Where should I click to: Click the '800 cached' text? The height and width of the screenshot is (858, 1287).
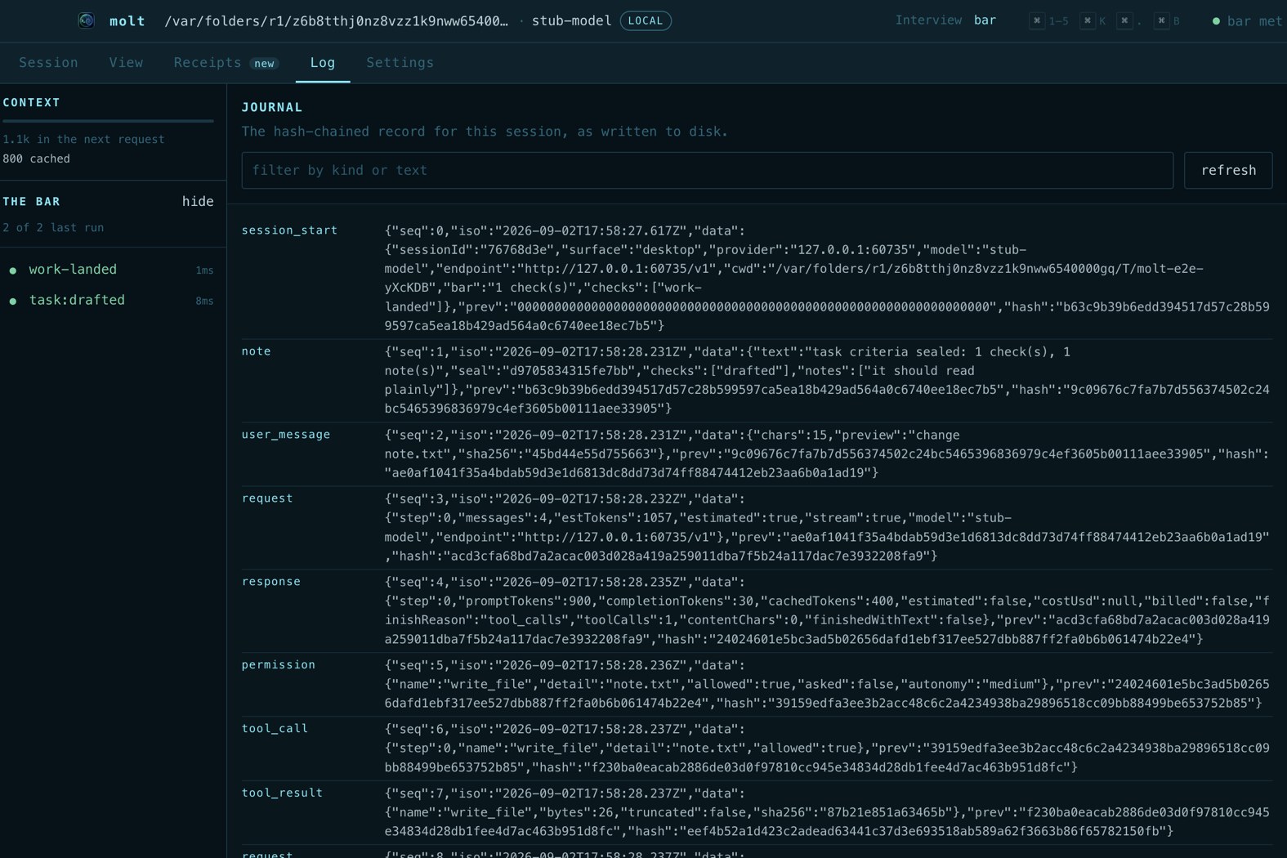tap(36, 159)
